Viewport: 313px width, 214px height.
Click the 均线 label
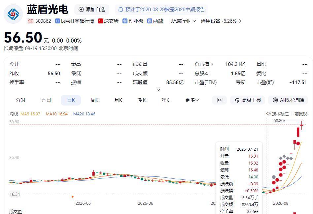[14, 114]
